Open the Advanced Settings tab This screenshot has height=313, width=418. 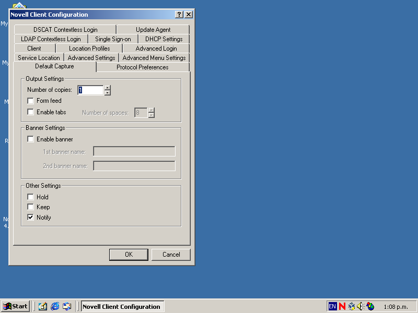click(x=91, y=58)
